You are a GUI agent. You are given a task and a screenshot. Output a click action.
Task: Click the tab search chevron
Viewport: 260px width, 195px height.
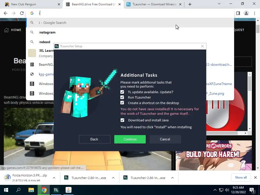tap(219, 4)
